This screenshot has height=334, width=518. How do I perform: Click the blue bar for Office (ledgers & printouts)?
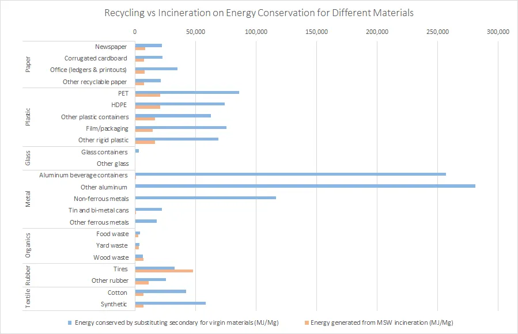pyautogui.click(x=156, y=69)
